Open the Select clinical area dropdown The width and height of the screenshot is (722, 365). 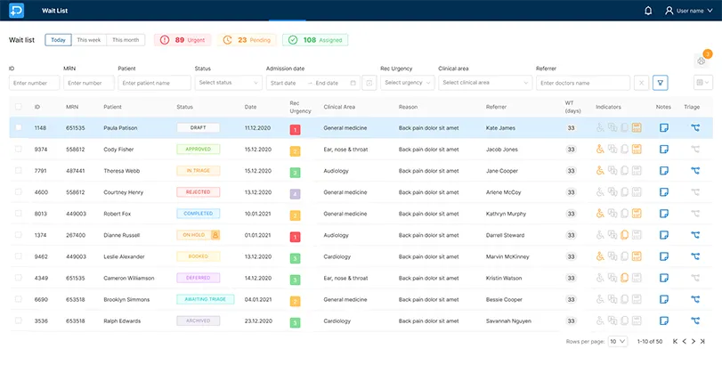pos(485,83)
